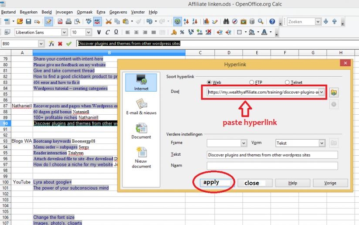Image resolution: width=359 pixels, height=225 pixels.
Task: Select FTP radio button
Action: [x=251, y=82]
